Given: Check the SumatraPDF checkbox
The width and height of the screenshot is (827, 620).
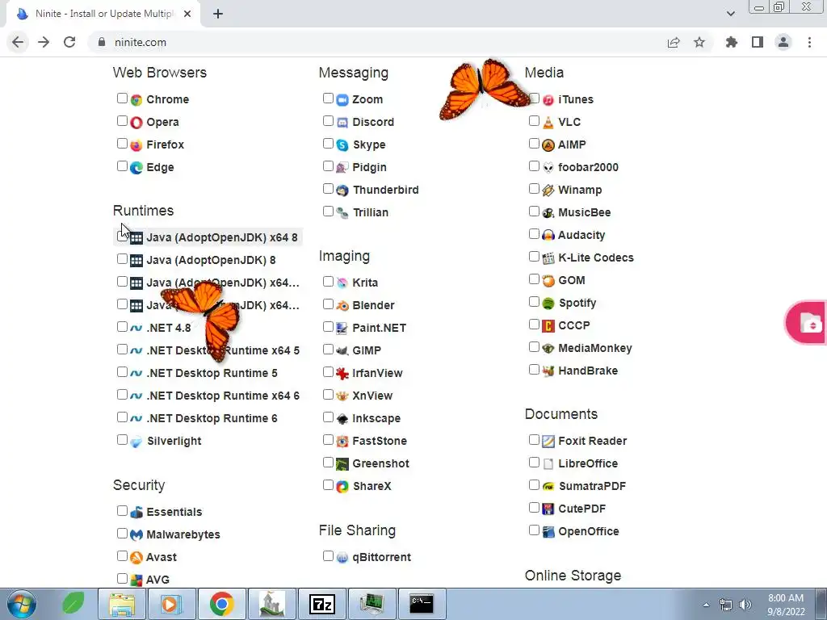Looking at the screenshot, I should click(x=535, y=485).
